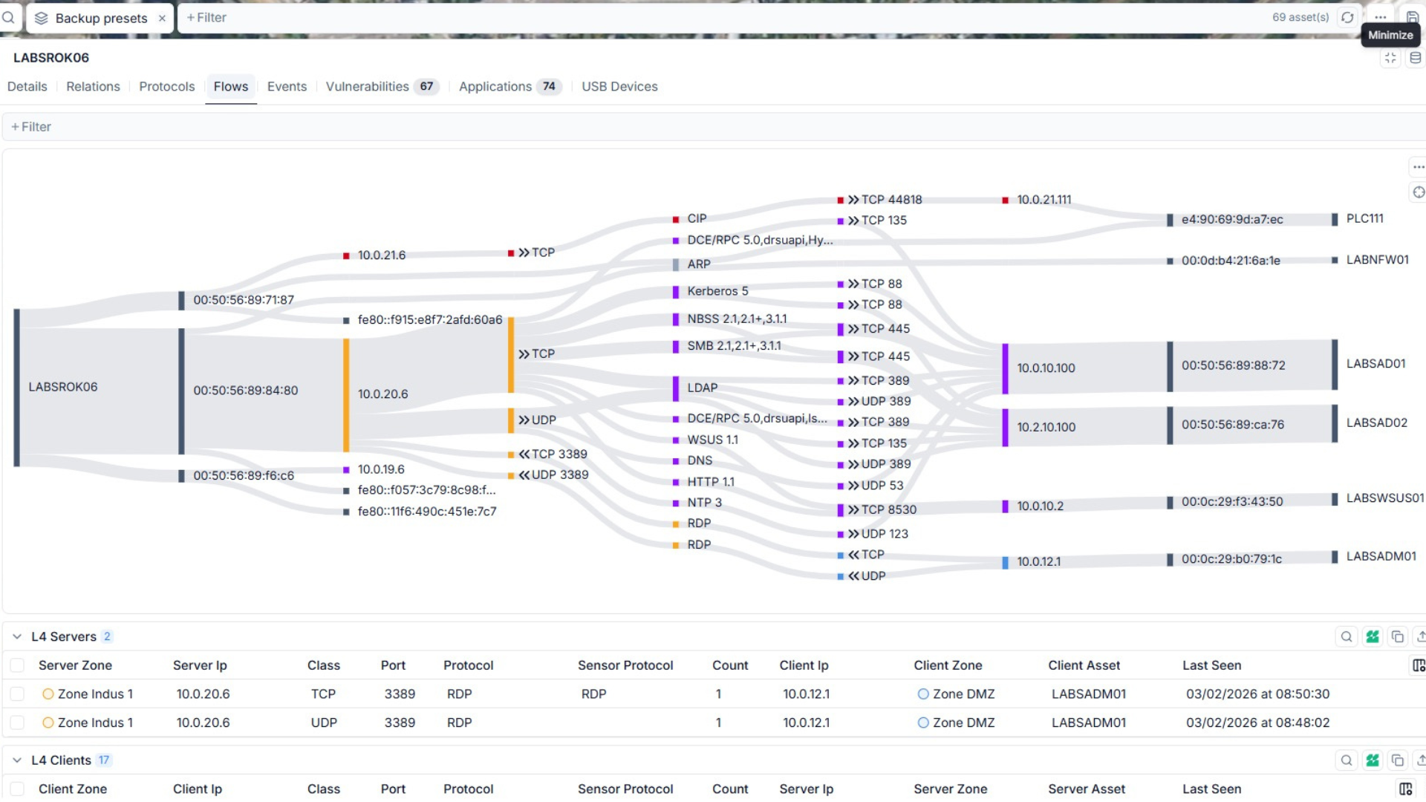Collapse the L4 Clients section

pos(16,760)
